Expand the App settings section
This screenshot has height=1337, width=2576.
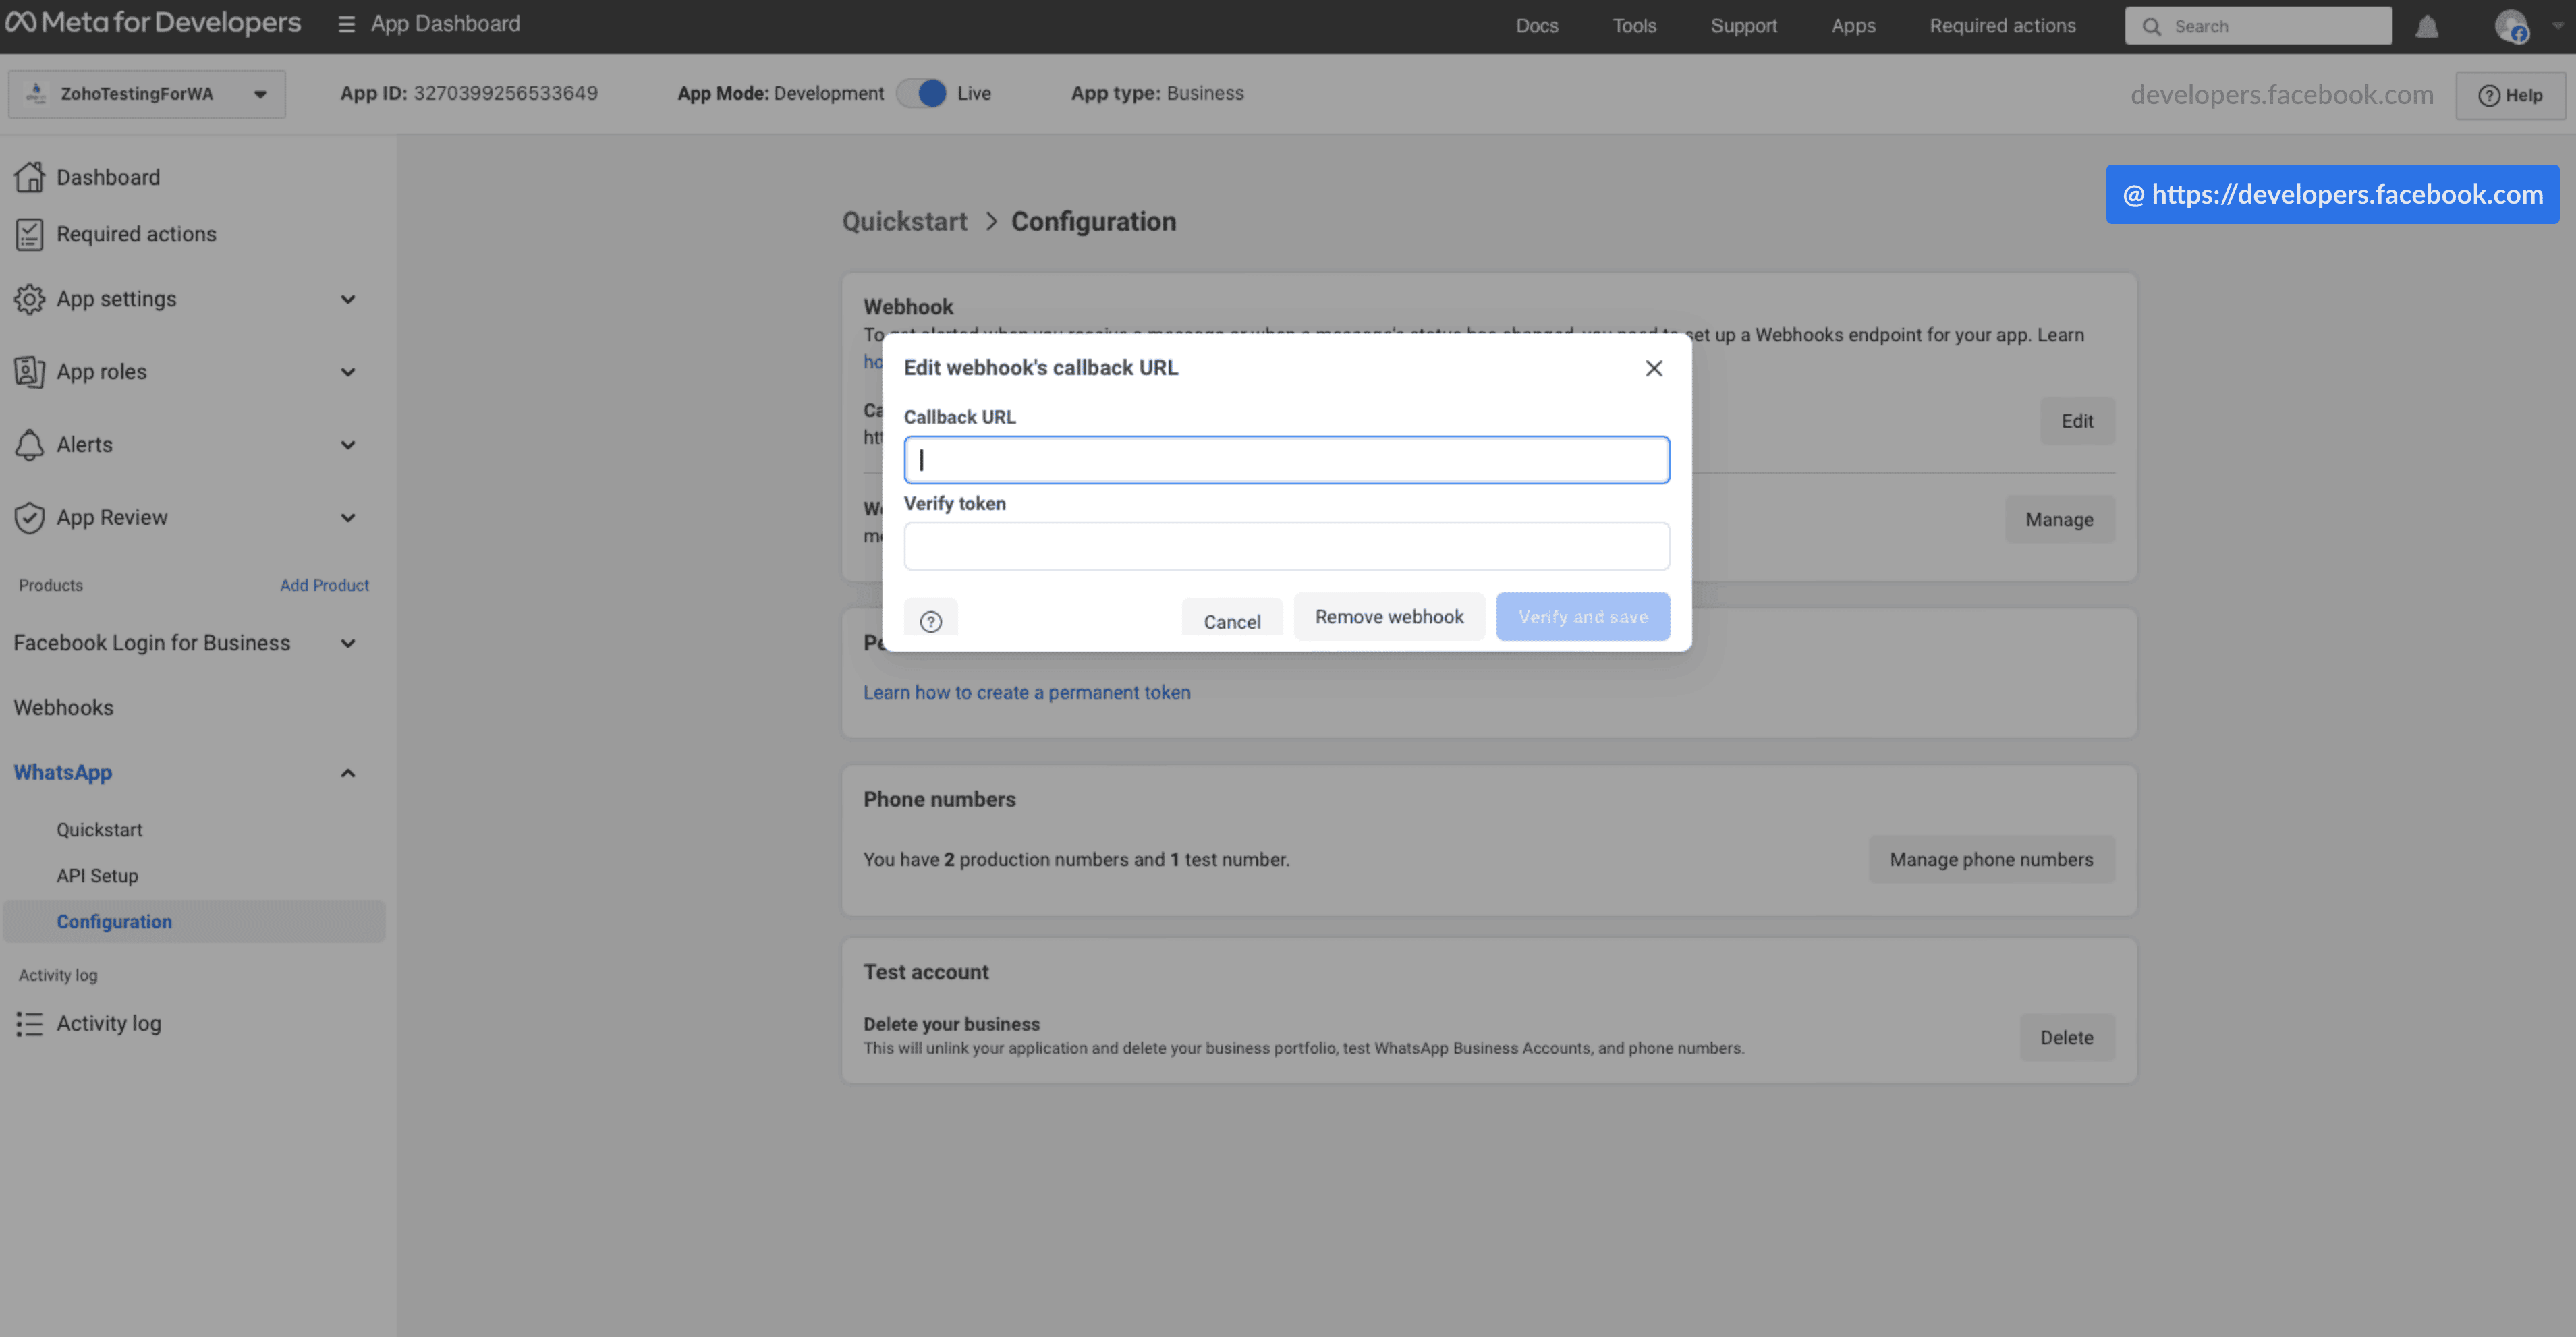pyautogui.click(x=347, y=298)
